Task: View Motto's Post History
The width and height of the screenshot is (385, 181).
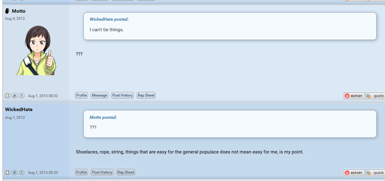Action: [123, 95]
